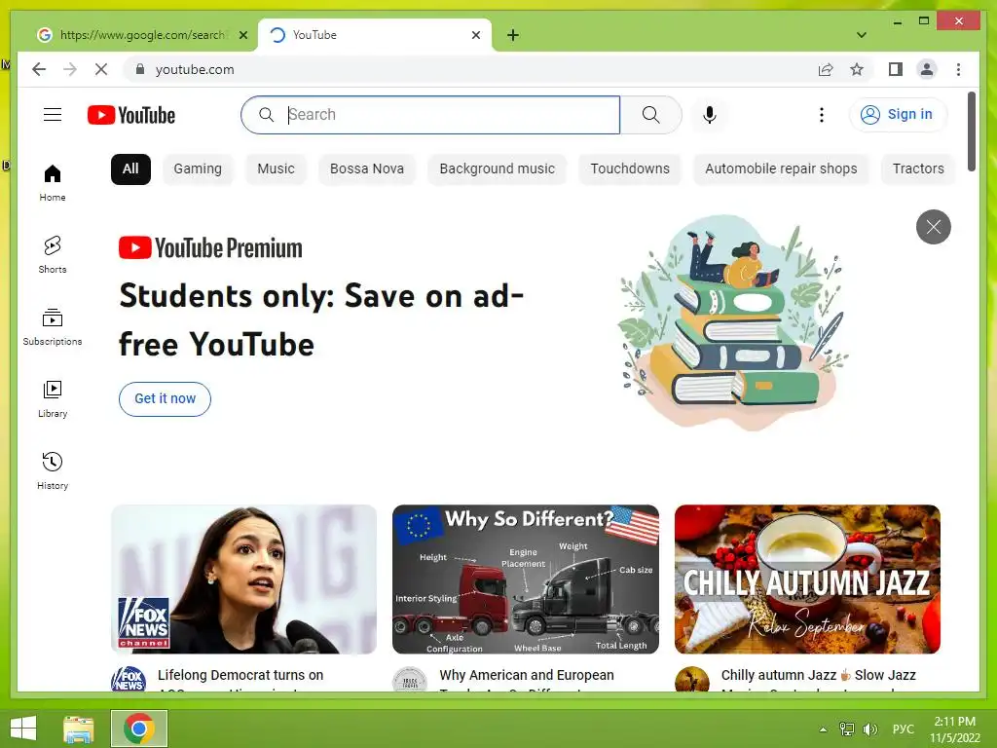Open Chrome three-dot menu

pos(958,69)
